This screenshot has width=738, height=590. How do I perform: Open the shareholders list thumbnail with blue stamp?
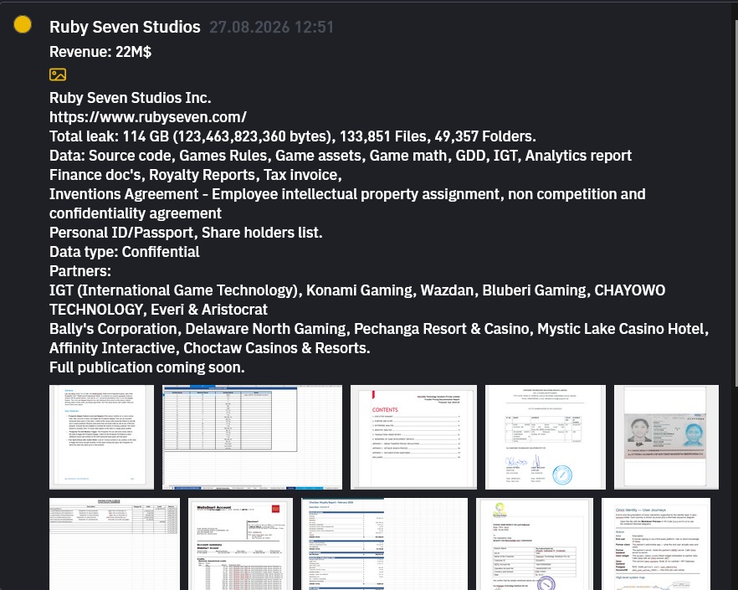[x=546, y=438]
